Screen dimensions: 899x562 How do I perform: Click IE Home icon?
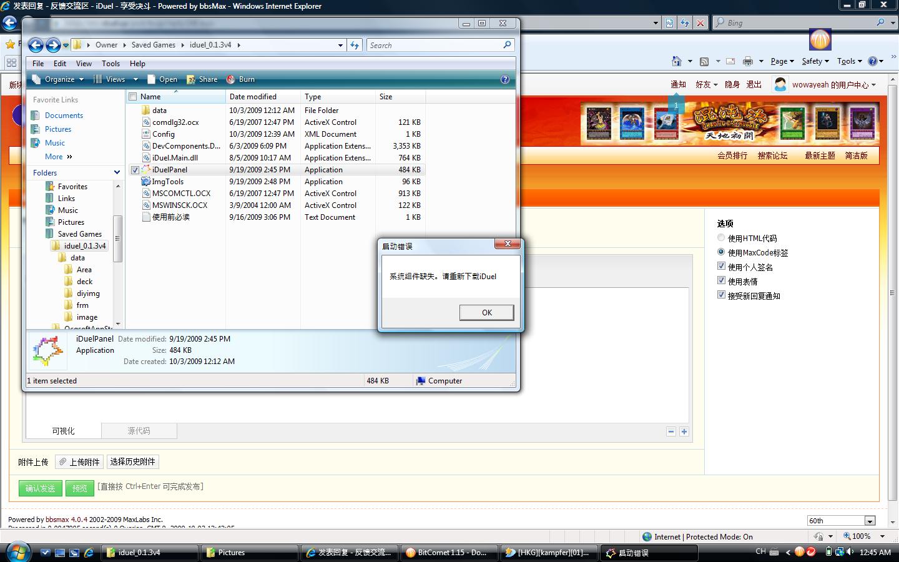[x=677, y=61]
